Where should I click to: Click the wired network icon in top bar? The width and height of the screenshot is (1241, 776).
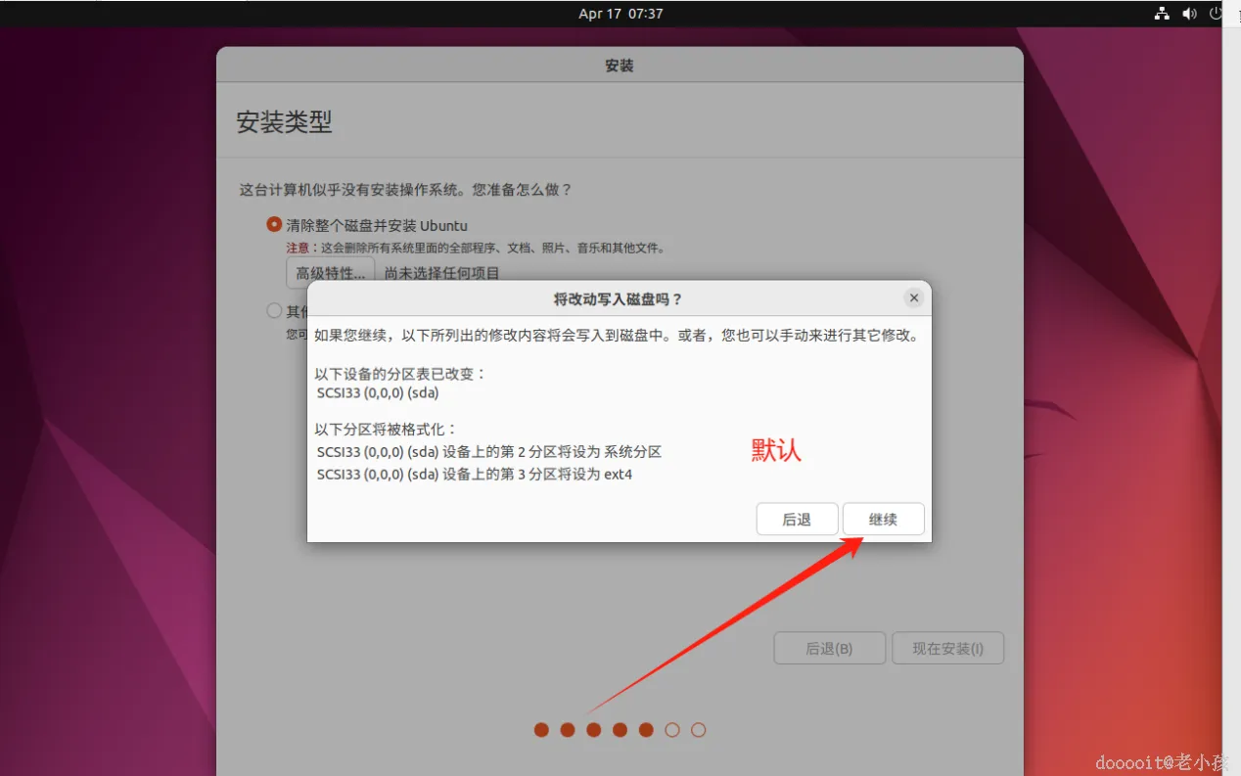pyautogui.click(x=1162, y=14)
